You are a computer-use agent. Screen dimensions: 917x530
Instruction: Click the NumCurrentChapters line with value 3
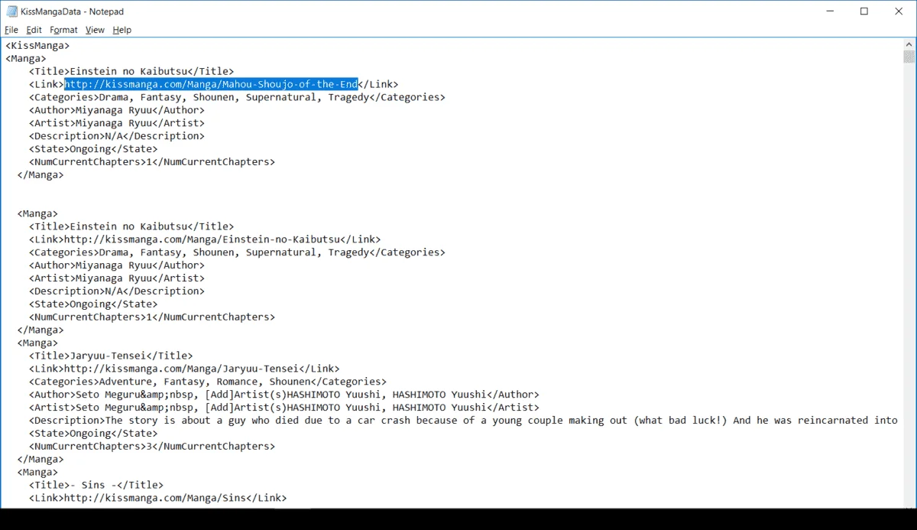pyautogui.click(x=152, y=446)
